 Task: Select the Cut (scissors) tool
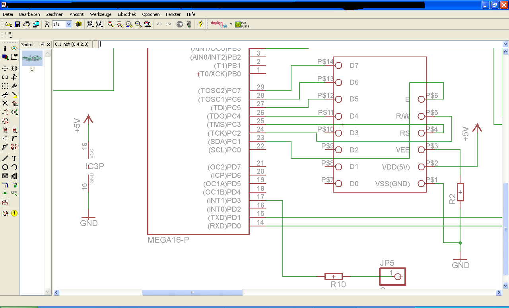5,95
